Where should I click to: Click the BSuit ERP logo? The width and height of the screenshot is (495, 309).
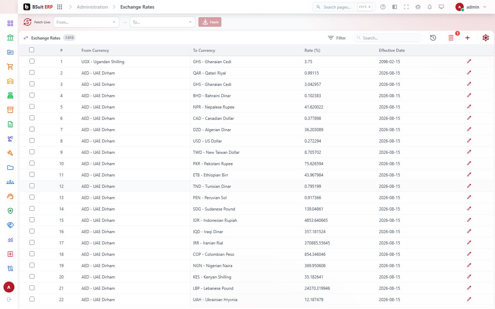click(38, 7)
